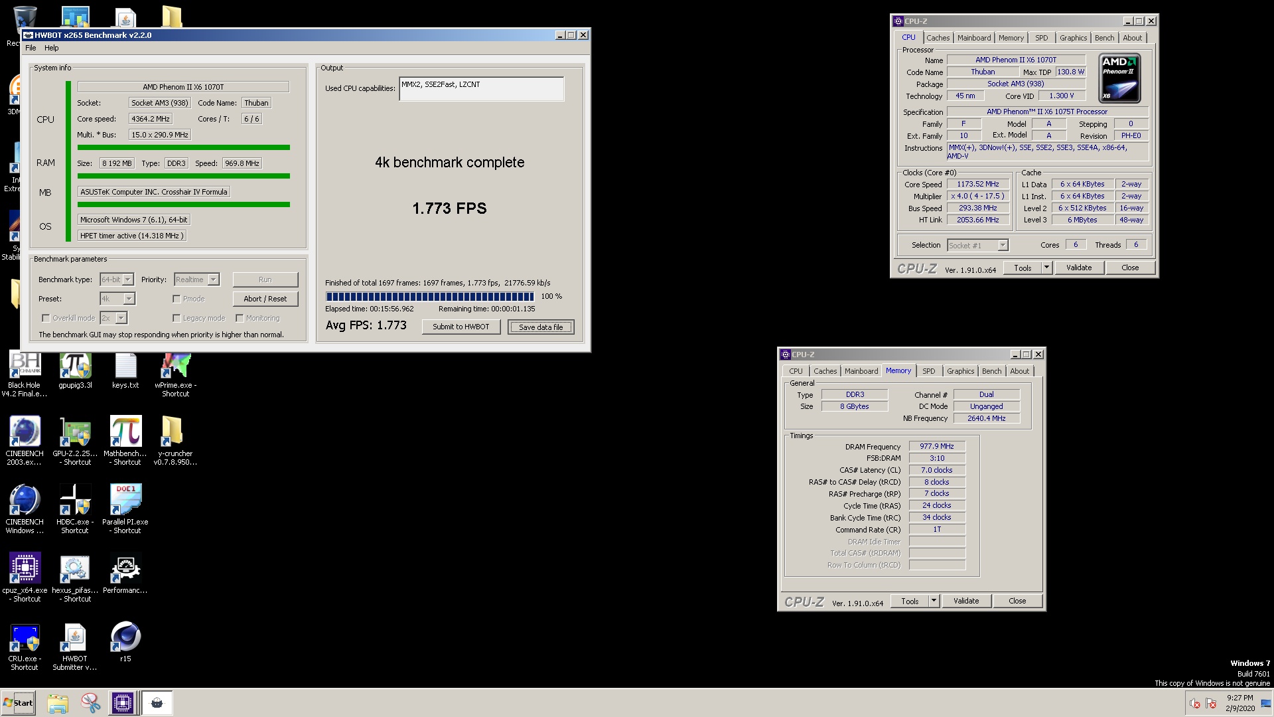Enable Monitoring checkbox
1274x717 pixels.
click(240, 318)
